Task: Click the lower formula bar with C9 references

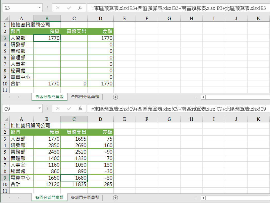Action: pyautogui.click(x=178, y=109)
